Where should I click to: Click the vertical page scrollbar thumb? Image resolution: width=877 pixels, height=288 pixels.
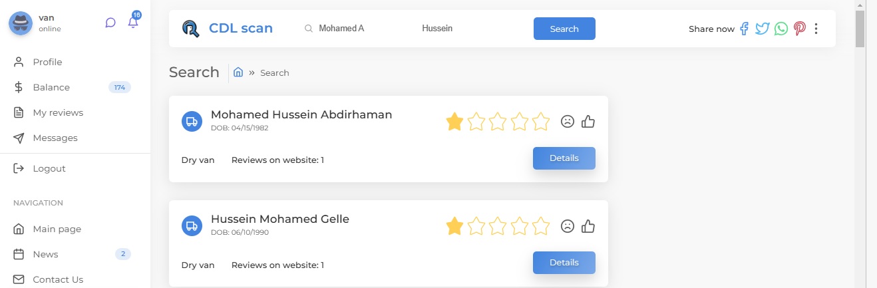860,30
